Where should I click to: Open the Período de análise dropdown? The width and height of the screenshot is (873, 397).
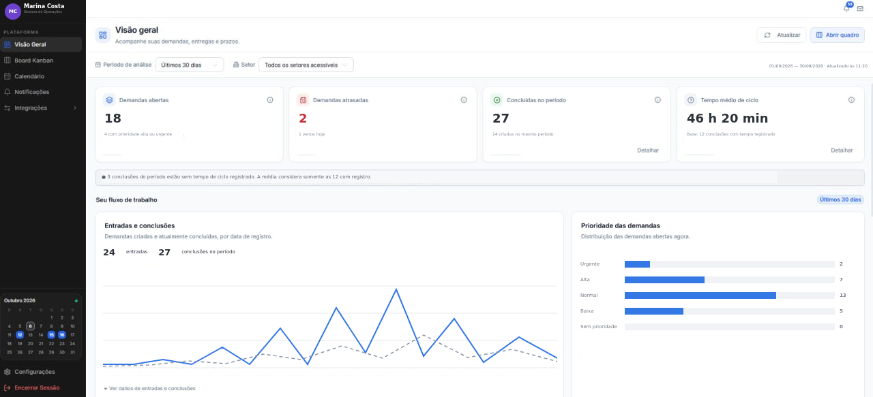click(x=190, y=65)
